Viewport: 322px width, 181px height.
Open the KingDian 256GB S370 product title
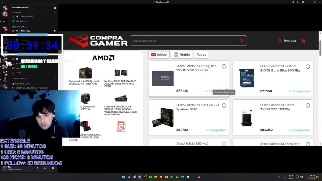[x=196, y=68]
